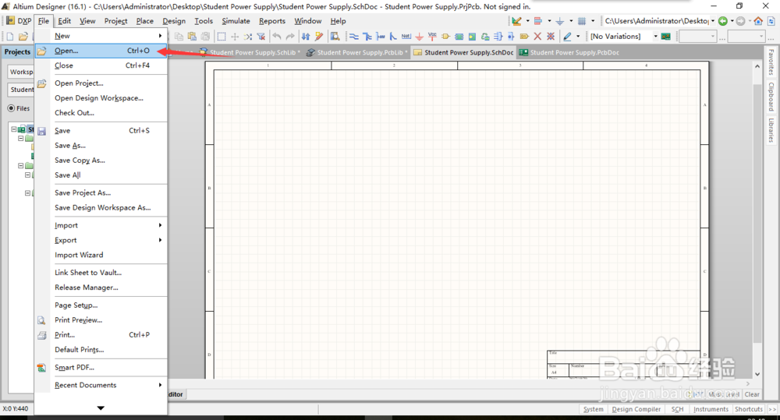Click the SCH panel button
Screen dimensions: 780x420
pyautogui.click(x=677, y=409)
